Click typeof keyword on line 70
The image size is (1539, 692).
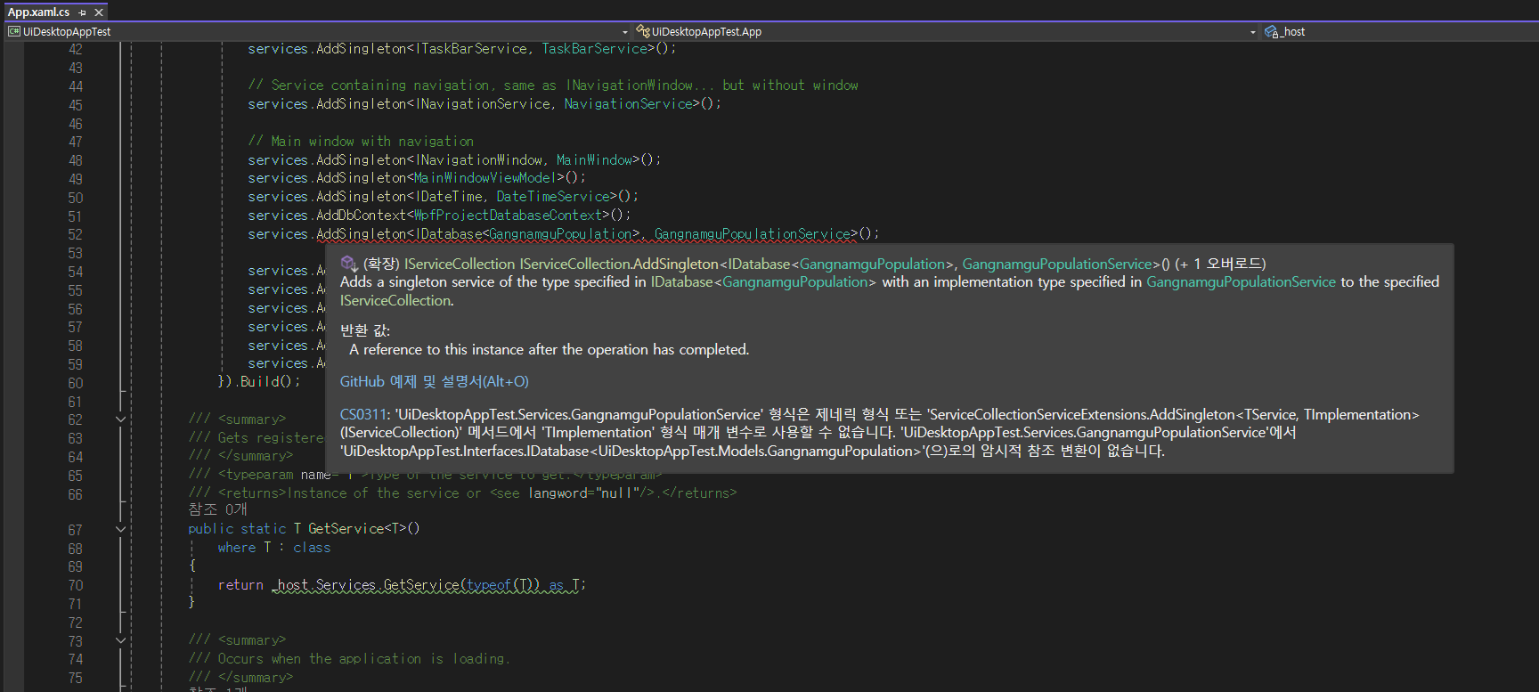pyautogui.click(x=489, y=585)
